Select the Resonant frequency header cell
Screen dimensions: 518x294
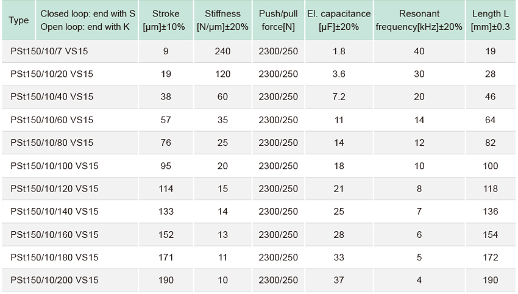click(x=419, y=20)
